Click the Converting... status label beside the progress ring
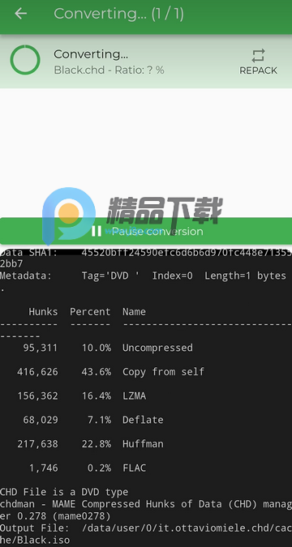The height and width of the screenshot is (547, 292). point(91,54)
